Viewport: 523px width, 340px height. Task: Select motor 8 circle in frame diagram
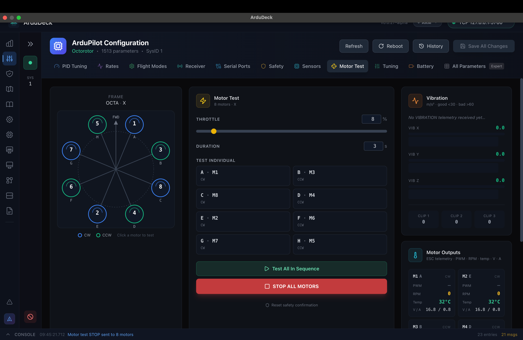pos(160,187)
